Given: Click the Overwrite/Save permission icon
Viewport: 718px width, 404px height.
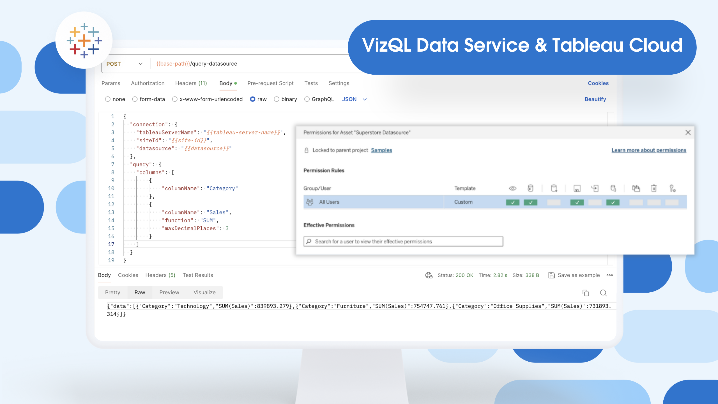Looking at the screenshot, I should pos(577,188).
